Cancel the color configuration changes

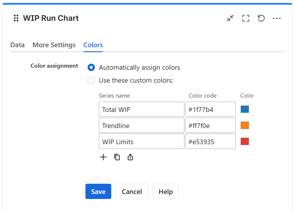(132, 191)
